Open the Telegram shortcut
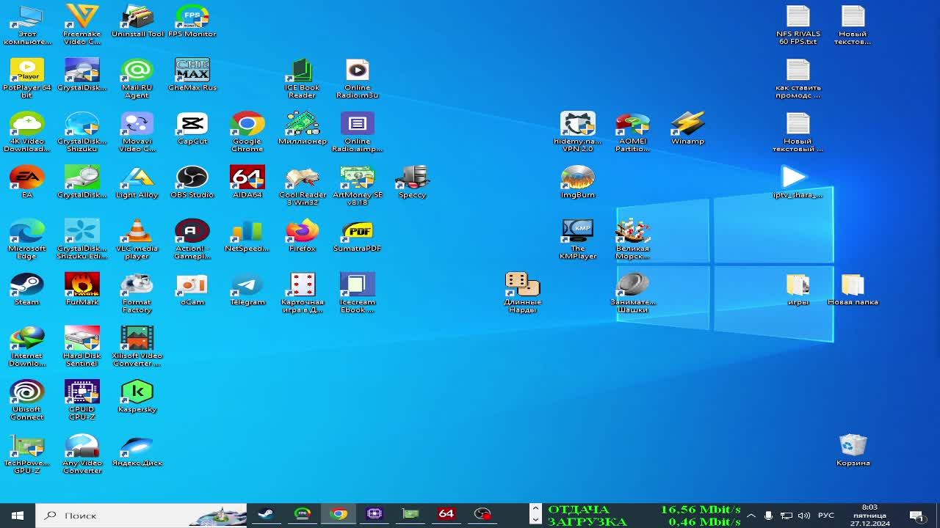The image size is (940, 528). point(247,289)
